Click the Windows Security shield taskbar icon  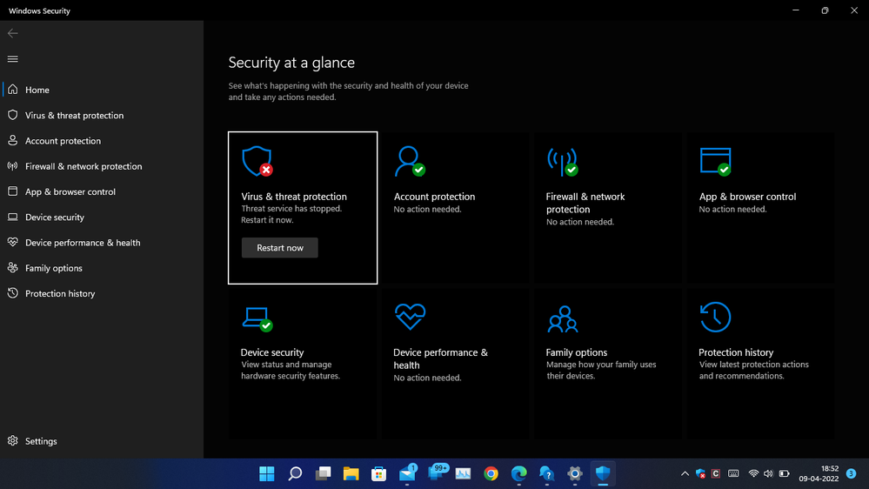click(603, 473)
